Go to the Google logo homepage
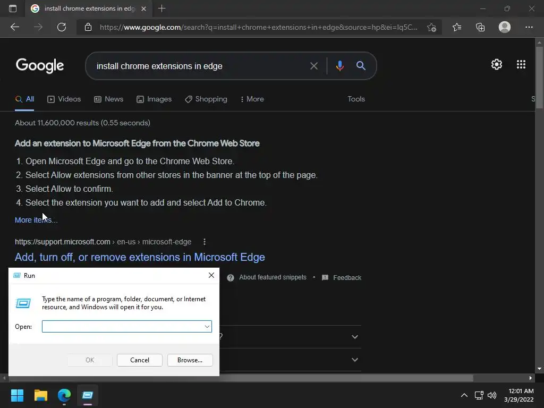 tap(40, 65)
